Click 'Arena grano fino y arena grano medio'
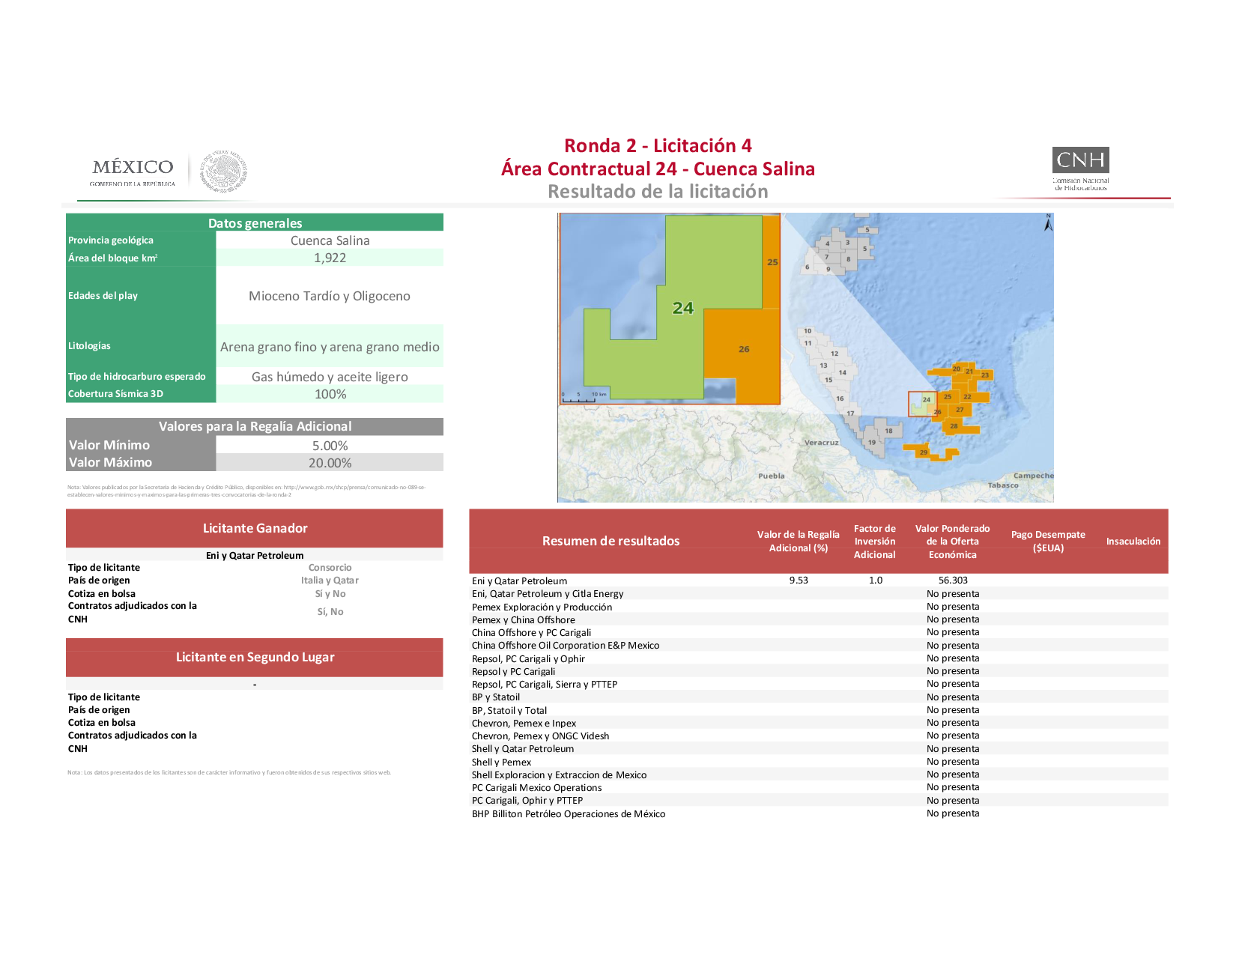 tap(330, 347)
